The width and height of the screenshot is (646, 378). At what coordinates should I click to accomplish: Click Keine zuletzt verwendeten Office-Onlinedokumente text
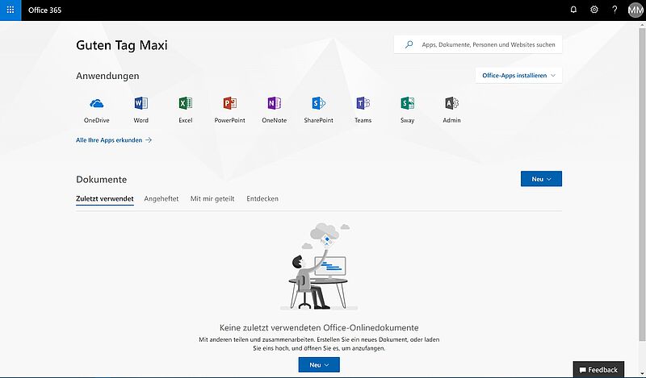(x=319, y=328)
